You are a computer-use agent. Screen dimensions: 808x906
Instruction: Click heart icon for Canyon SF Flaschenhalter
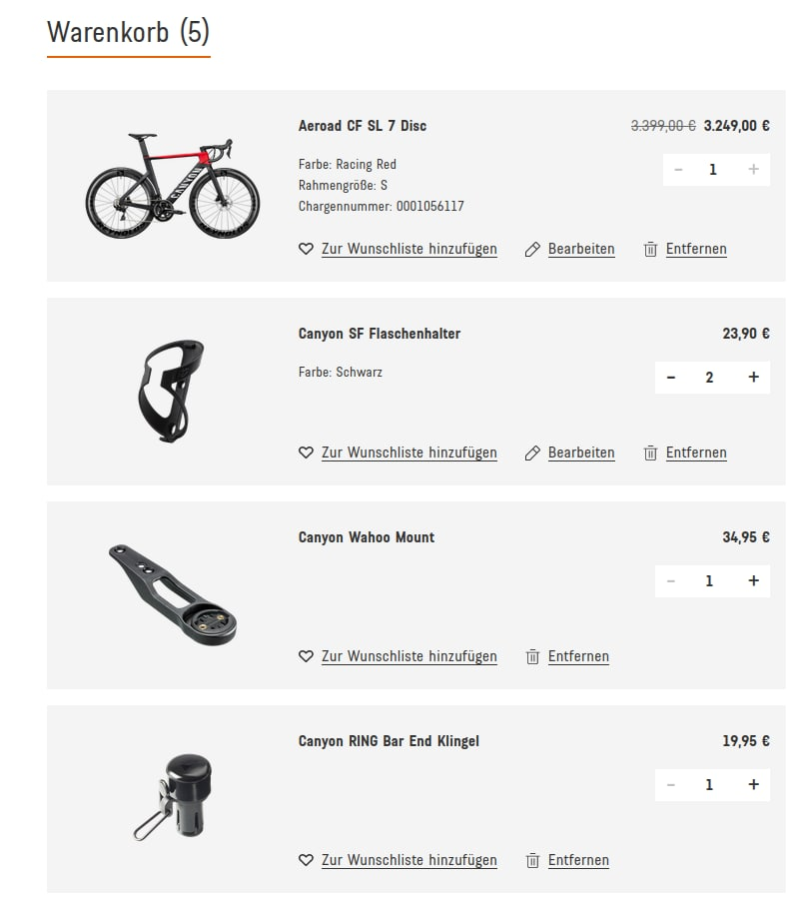(307, 453)
